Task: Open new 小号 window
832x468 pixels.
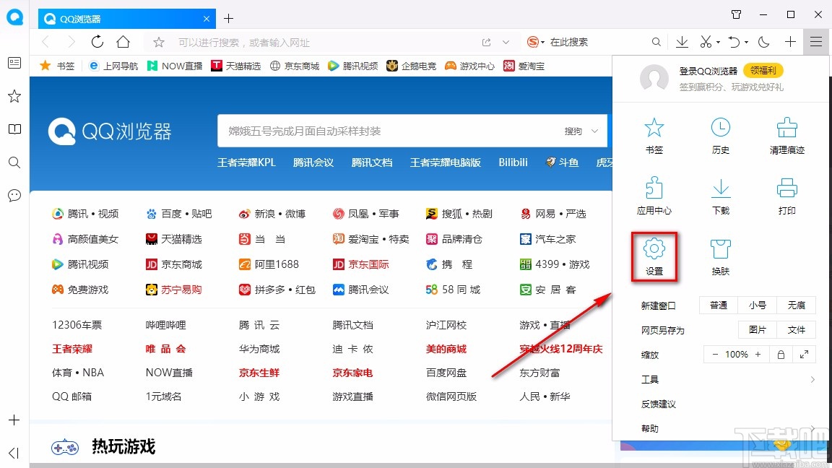Action: coord(757,305)
